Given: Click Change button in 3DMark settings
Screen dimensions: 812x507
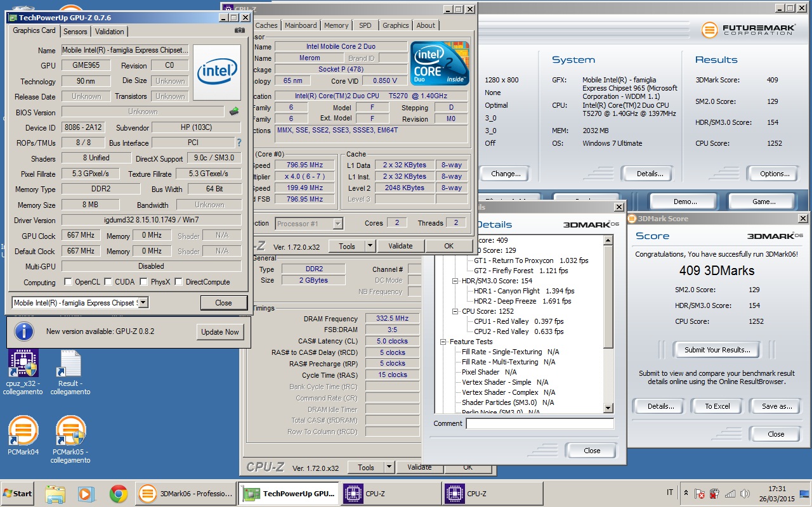Looking at the screenshot, I should coord(506,174).
